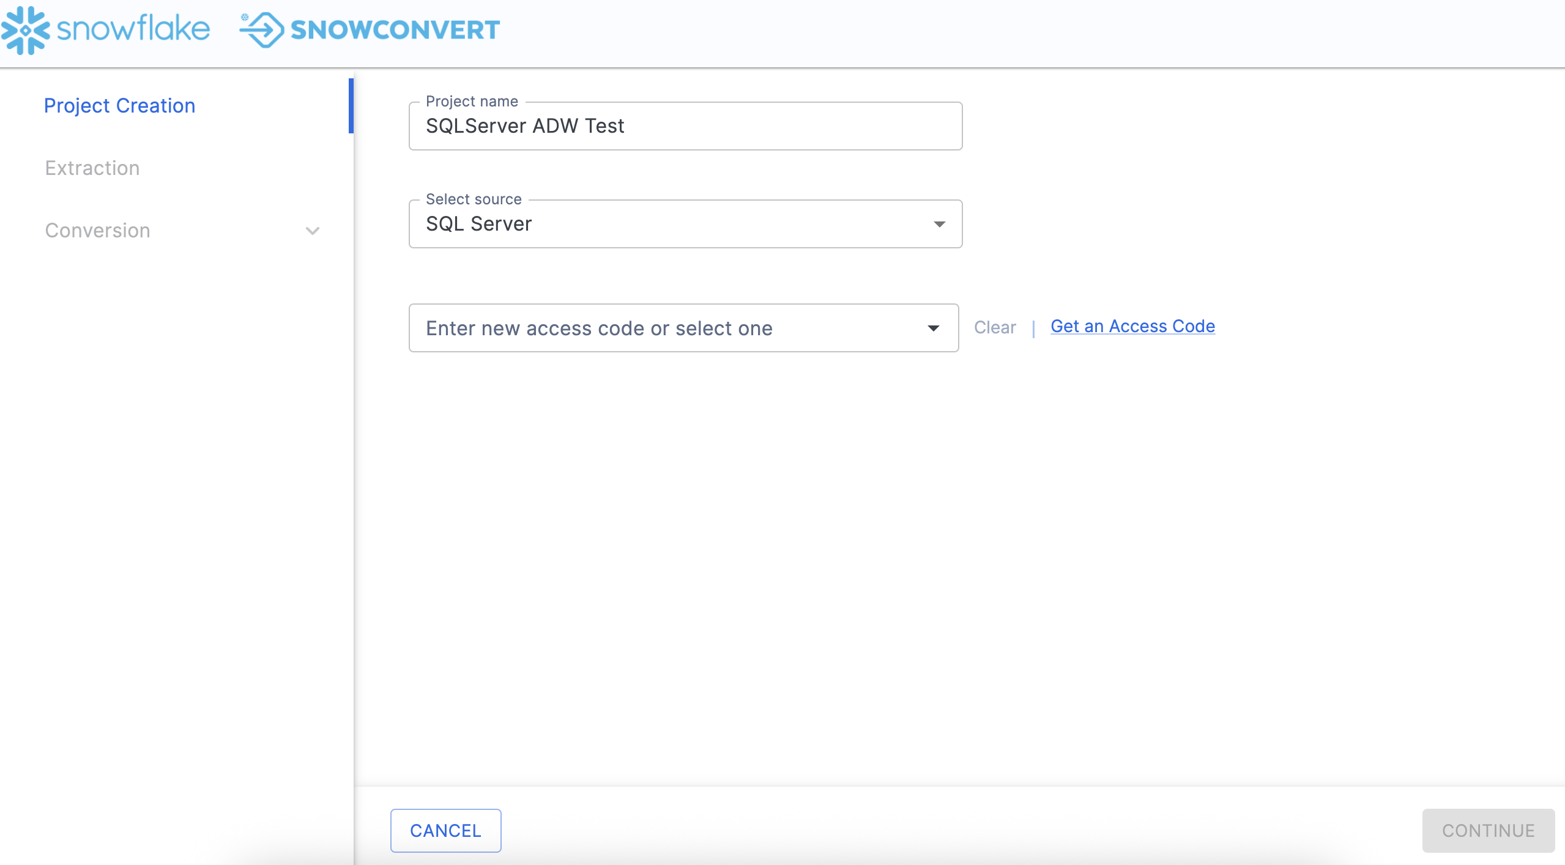Open the Select source dropdown arrow
Screen dimensions: 1565x865
(939, 224)
